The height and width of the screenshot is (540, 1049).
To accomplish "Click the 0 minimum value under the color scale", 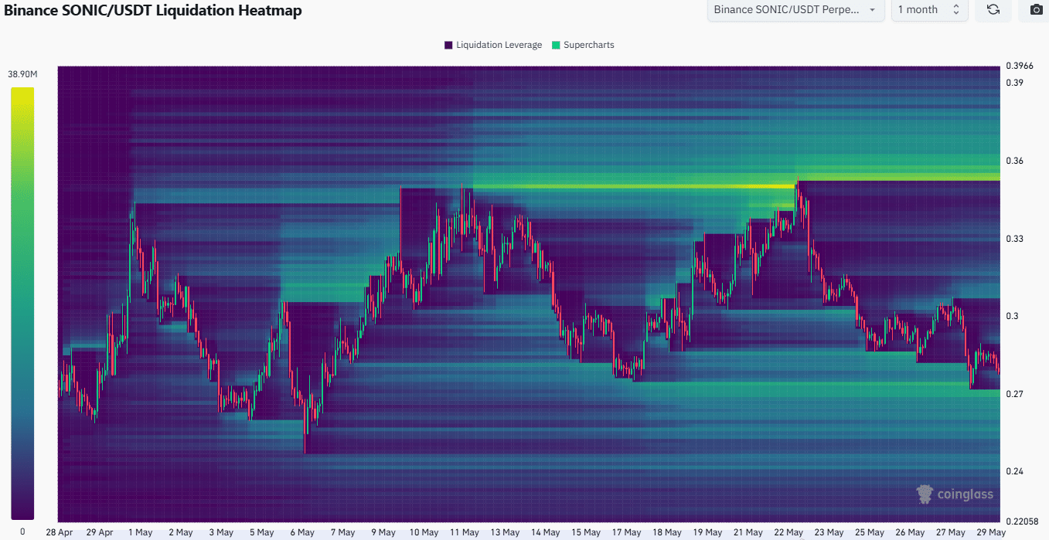I will (x=22, y=532).
